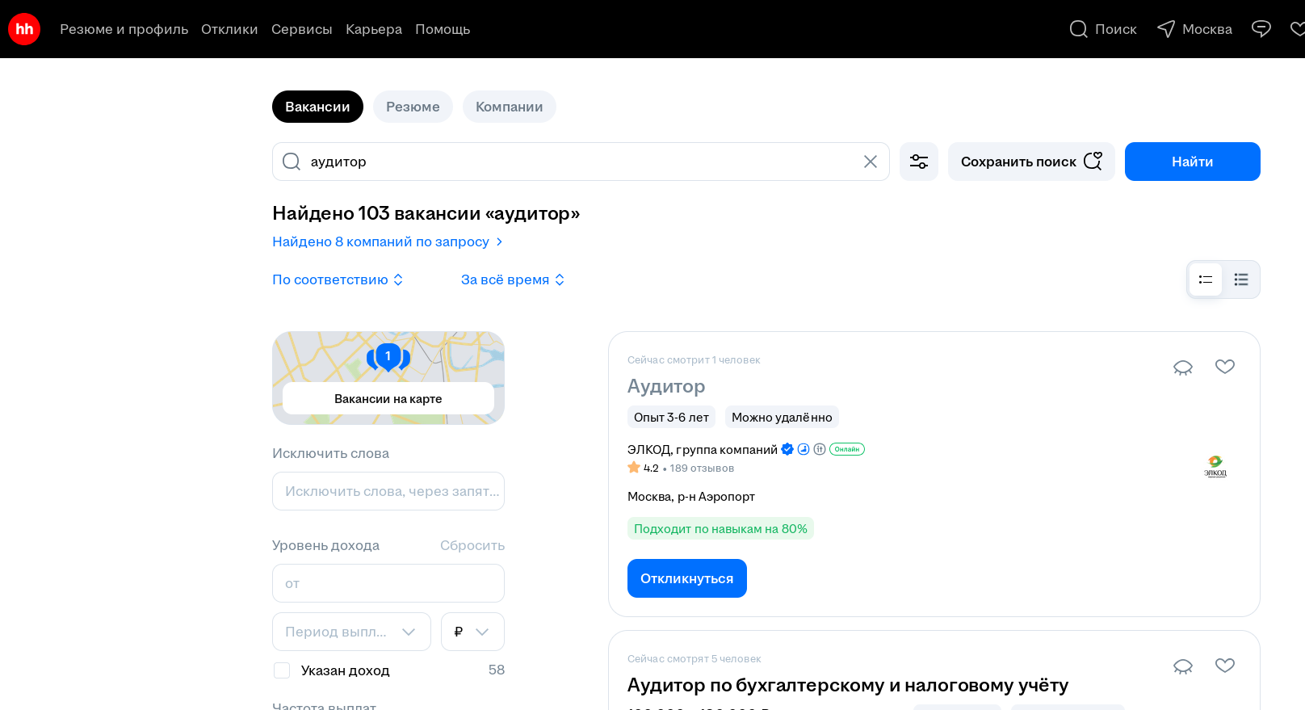
Task: Add Аудитор vacancy to favorites
Action: coord(1225,367)
